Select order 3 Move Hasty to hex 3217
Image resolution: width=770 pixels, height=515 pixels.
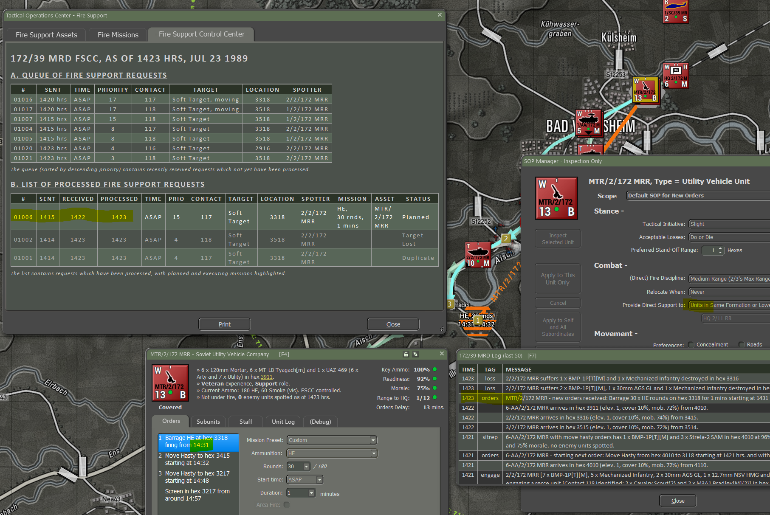198,477
